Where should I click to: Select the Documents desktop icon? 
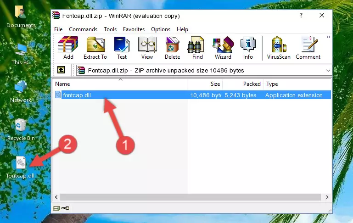21,17
